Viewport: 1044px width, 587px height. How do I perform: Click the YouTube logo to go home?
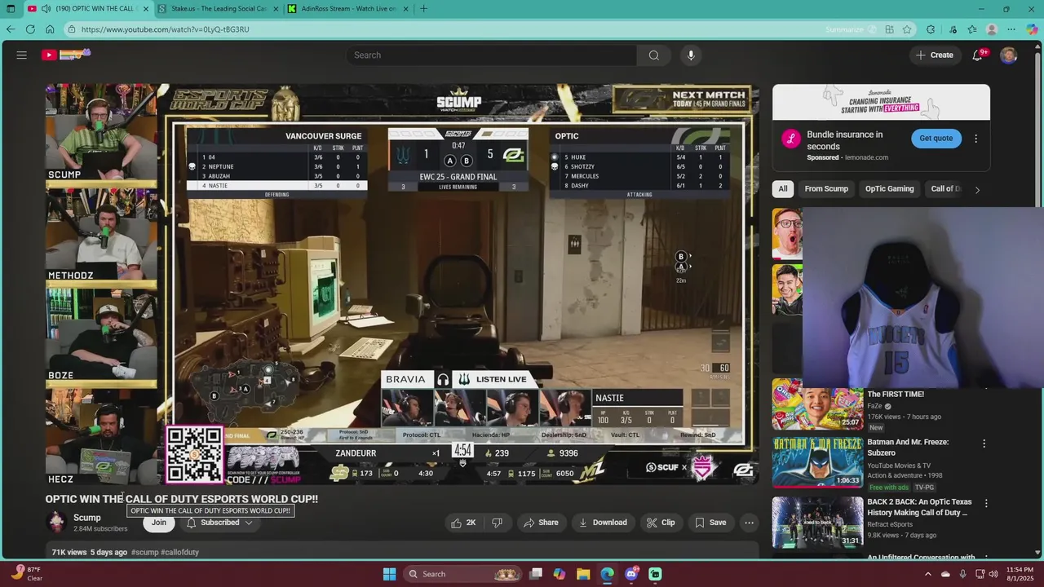pos(65,55)
